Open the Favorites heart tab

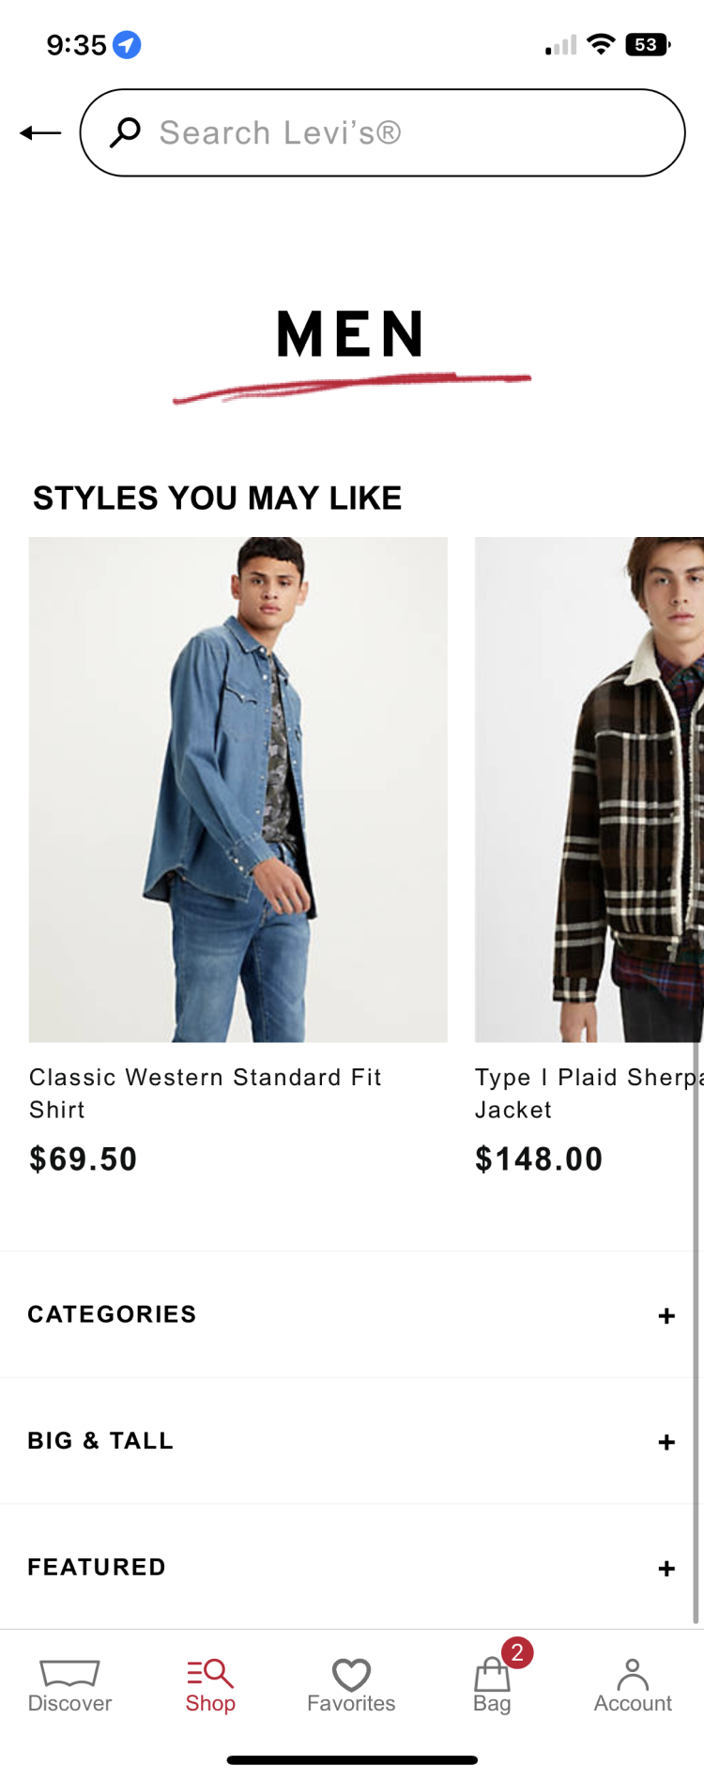click(351, 1686)
